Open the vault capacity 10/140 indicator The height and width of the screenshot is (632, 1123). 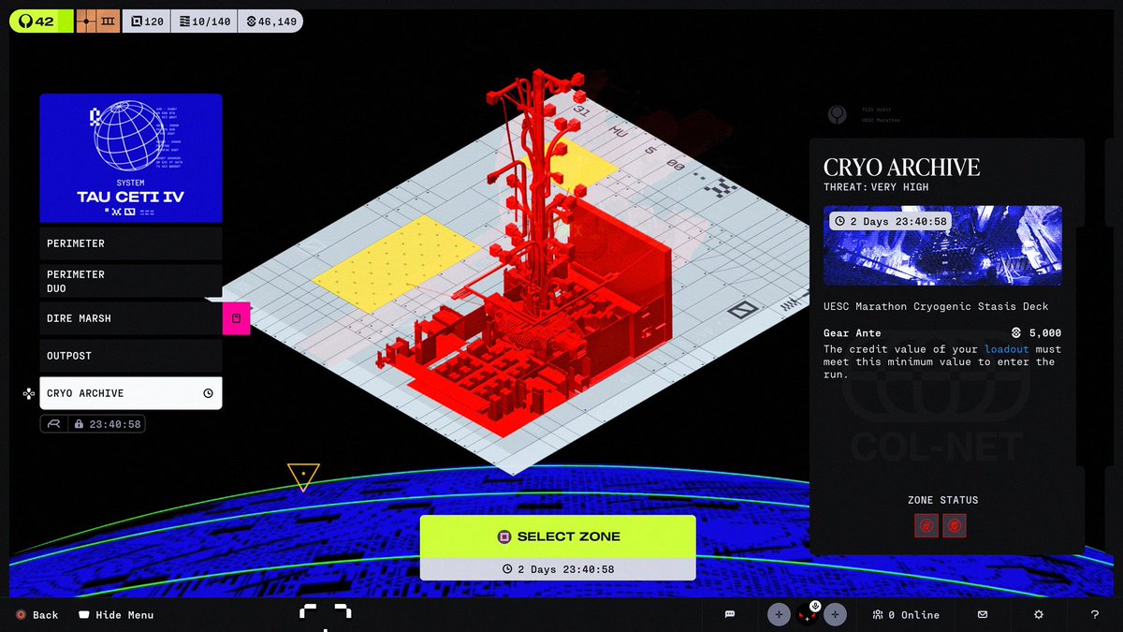click(204, 21)
